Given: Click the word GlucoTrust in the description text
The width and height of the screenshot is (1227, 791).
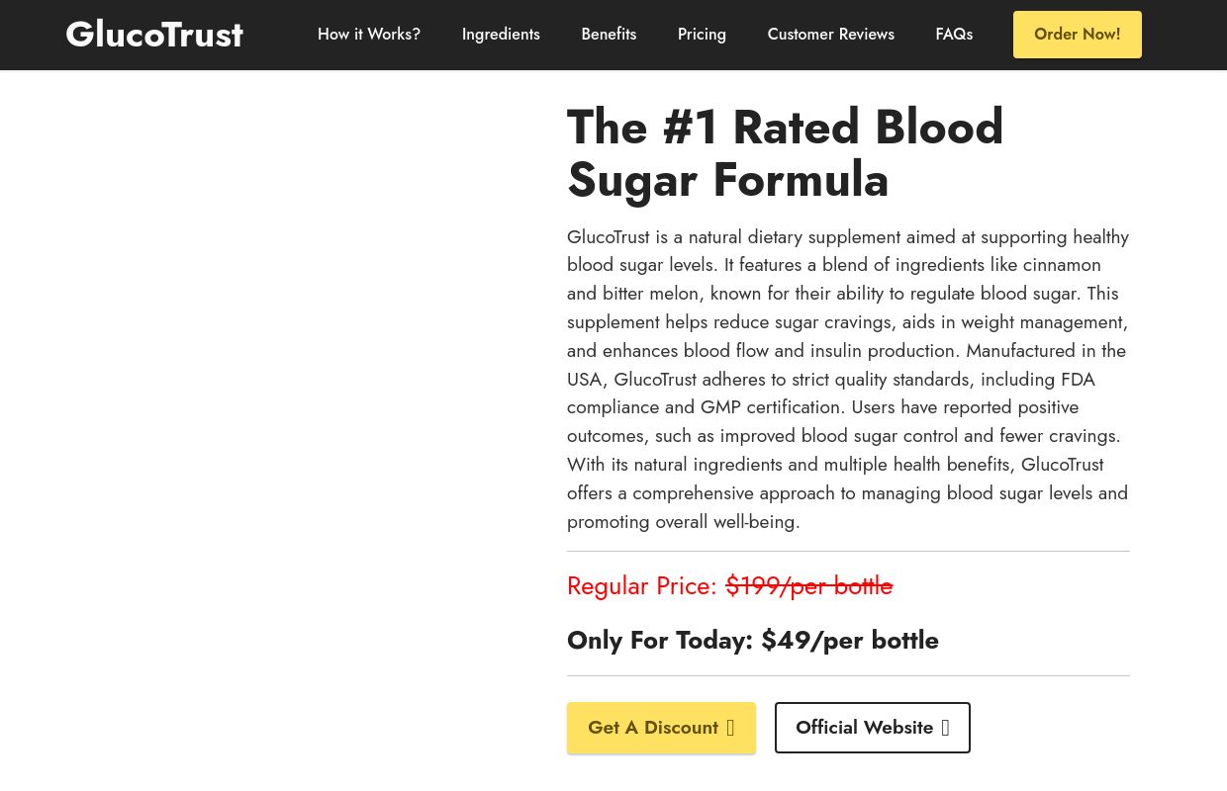Looking at the screenshot, I should pyautogui.click(x=608, y=236).
